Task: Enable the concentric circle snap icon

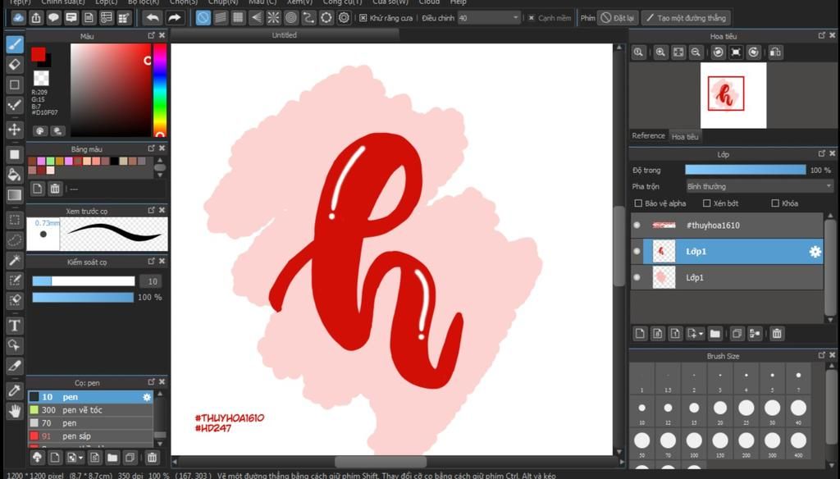Action: (291, 18)
